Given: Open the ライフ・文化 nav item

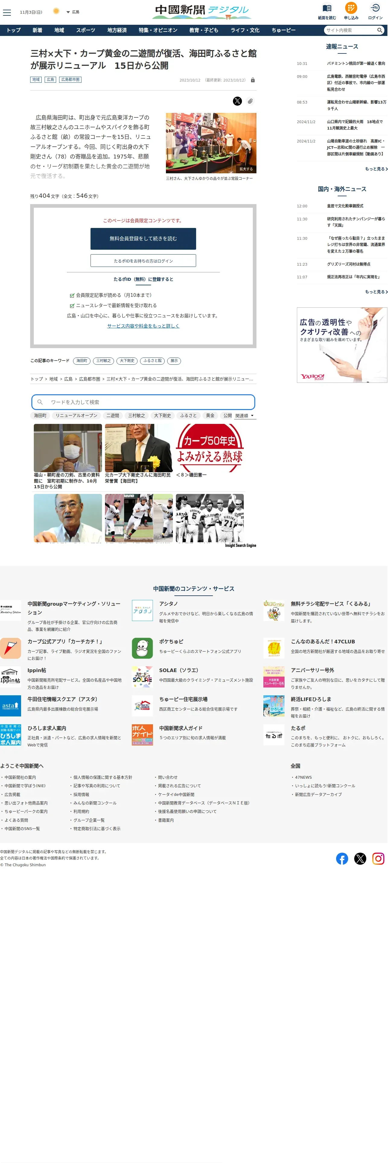Looking at the screenshot, I should tap(245, 30).
